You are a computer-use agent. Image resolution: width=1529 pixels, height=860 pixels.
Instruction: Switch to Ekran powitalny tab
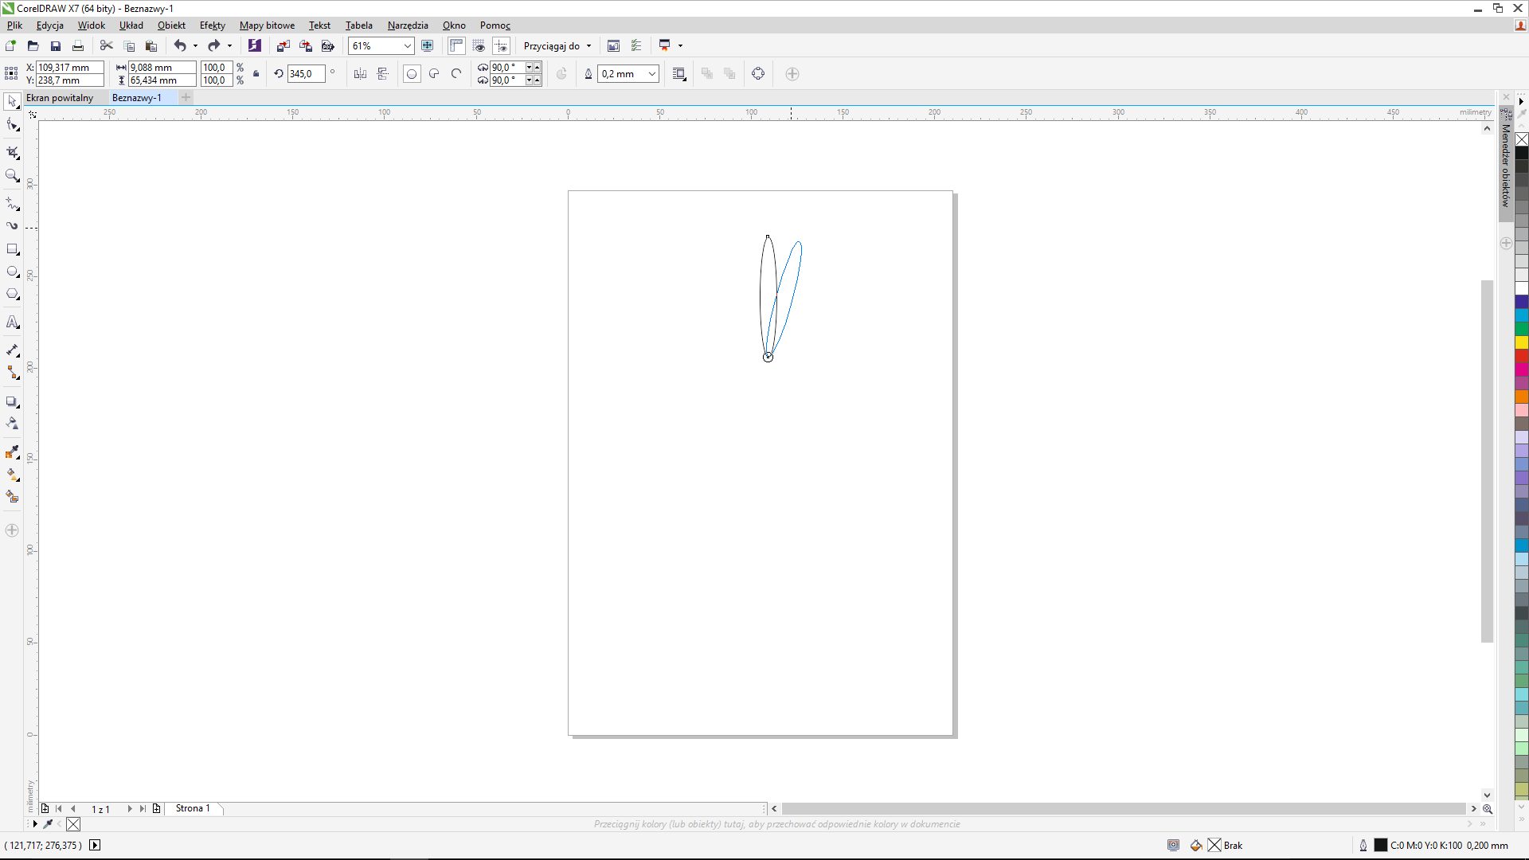(60, 98)
